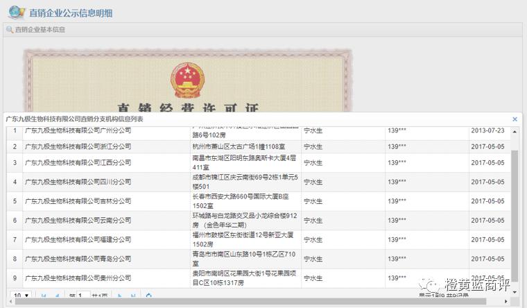
Task: Click the globe logo icon in header
Action: point(16,12)
